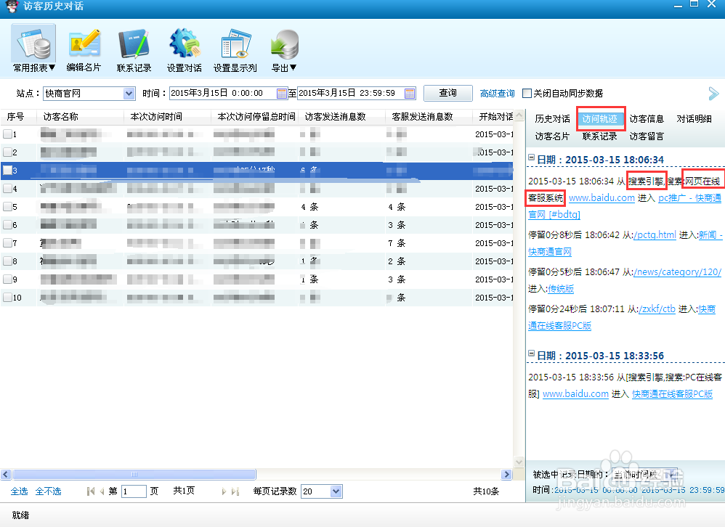
Task: Go to next page icon
Action: point(224,491)
